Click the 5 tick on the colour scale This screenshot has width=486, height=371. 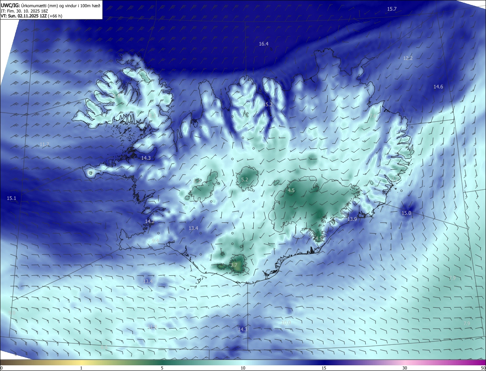[x=162, y=368]
